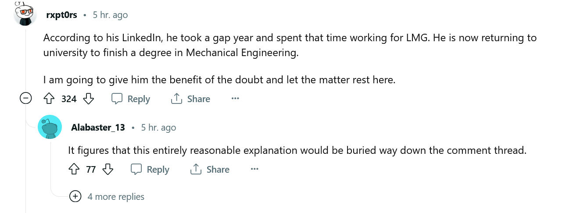Upvote the rxpt0rs comment
The height and width of the screenshot is (213, 584).
pyautogui.click(x=49, y=99)
